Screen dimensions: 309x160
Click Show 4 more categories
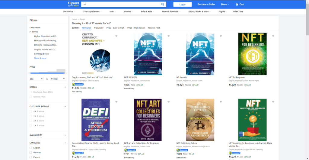coord(40,58)
